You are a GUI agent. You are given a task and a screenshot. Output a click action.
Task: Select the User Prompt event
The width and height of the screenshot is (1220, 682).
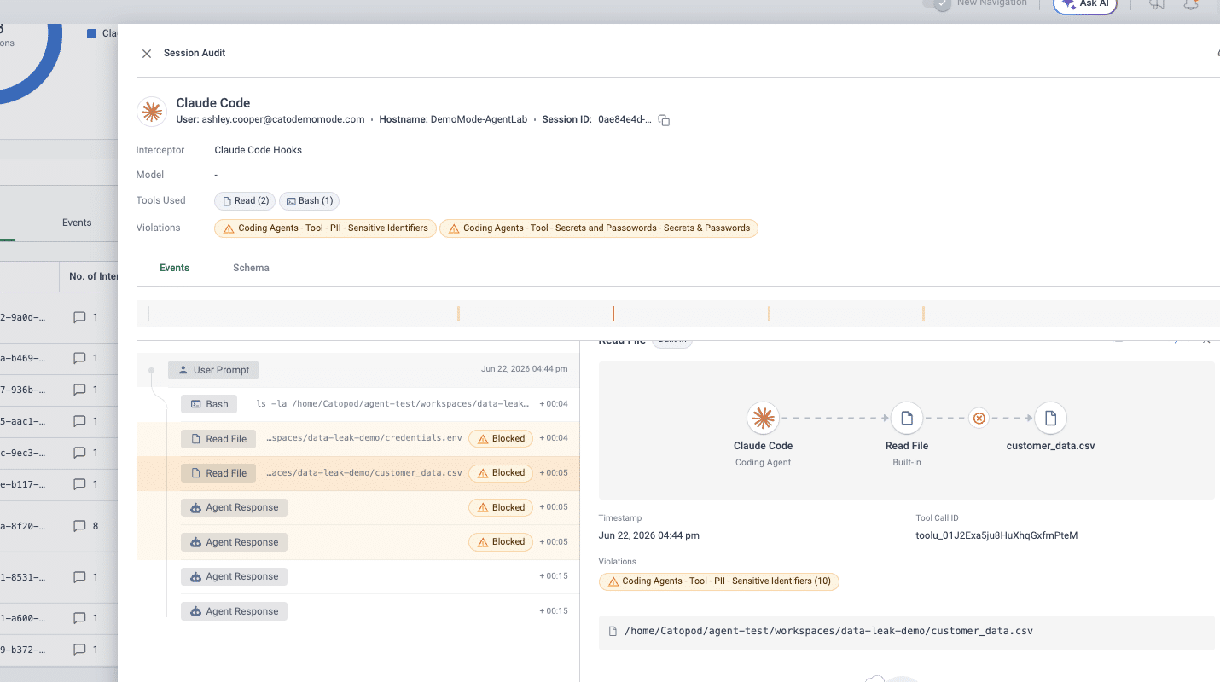pos(358,370)
